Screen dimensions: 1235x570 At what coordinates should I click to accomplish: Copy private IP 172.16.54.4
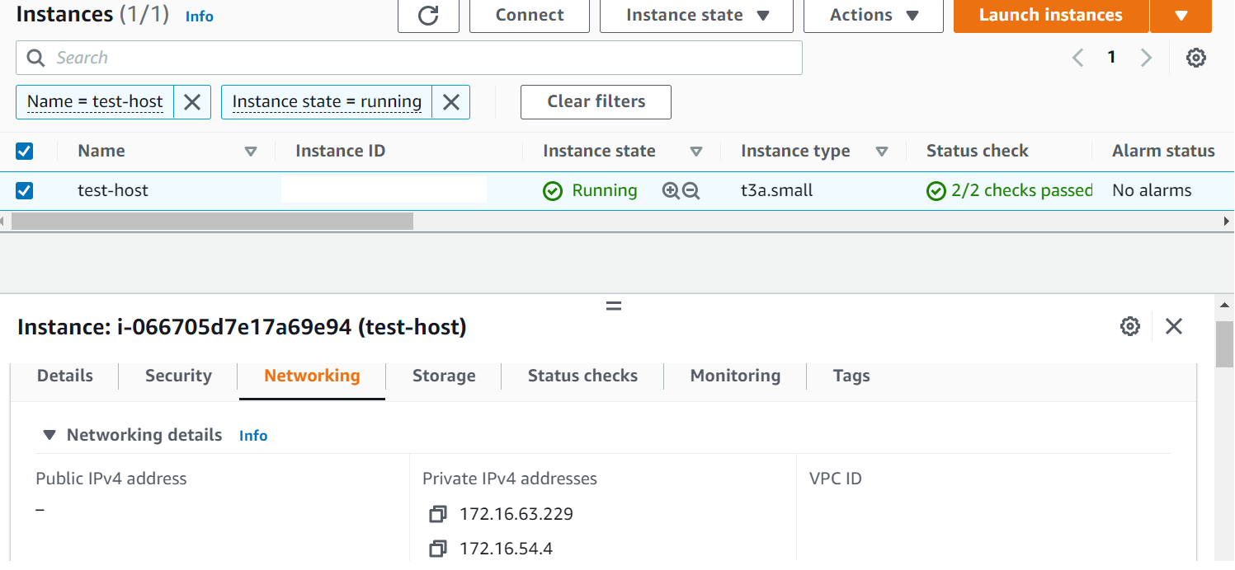click(437, 549)
